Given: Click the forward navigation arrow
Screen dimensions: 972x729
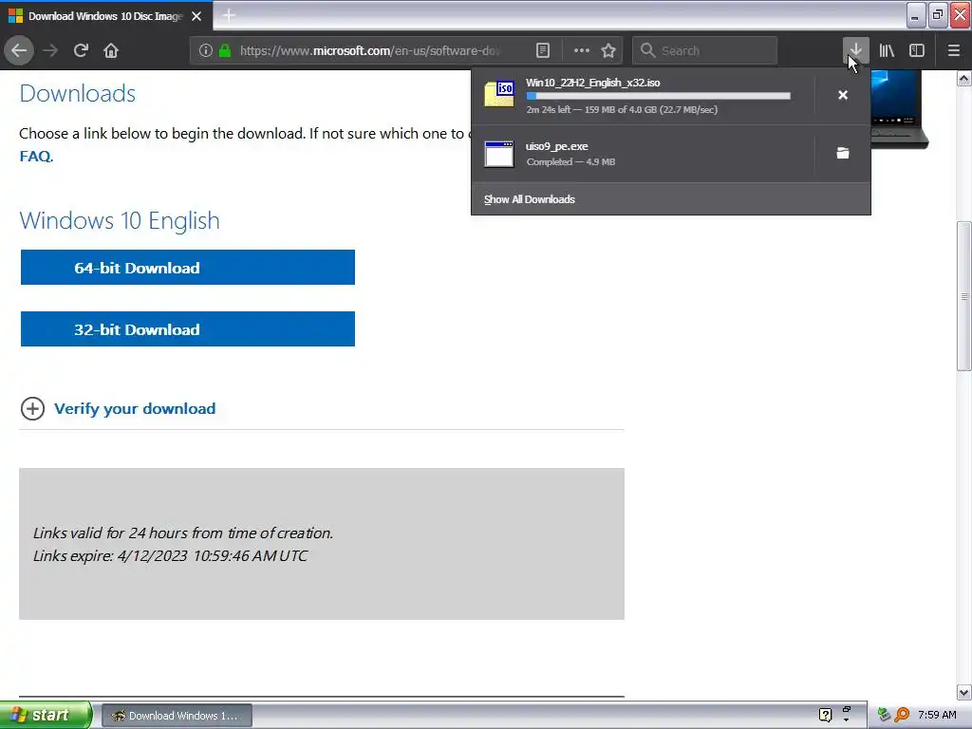Looking at the screenshot, I should [x=50, y=50].
